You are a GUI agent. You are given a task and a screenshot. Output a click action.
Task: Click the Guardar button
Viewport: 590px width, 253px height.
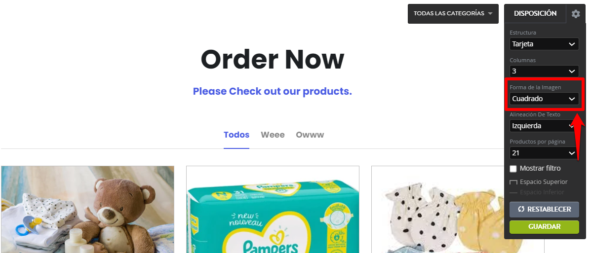pos(544,227)
